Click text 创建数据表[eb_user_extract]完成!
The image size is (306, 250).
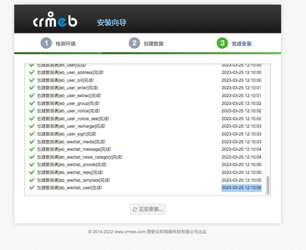tap(69, 96)
